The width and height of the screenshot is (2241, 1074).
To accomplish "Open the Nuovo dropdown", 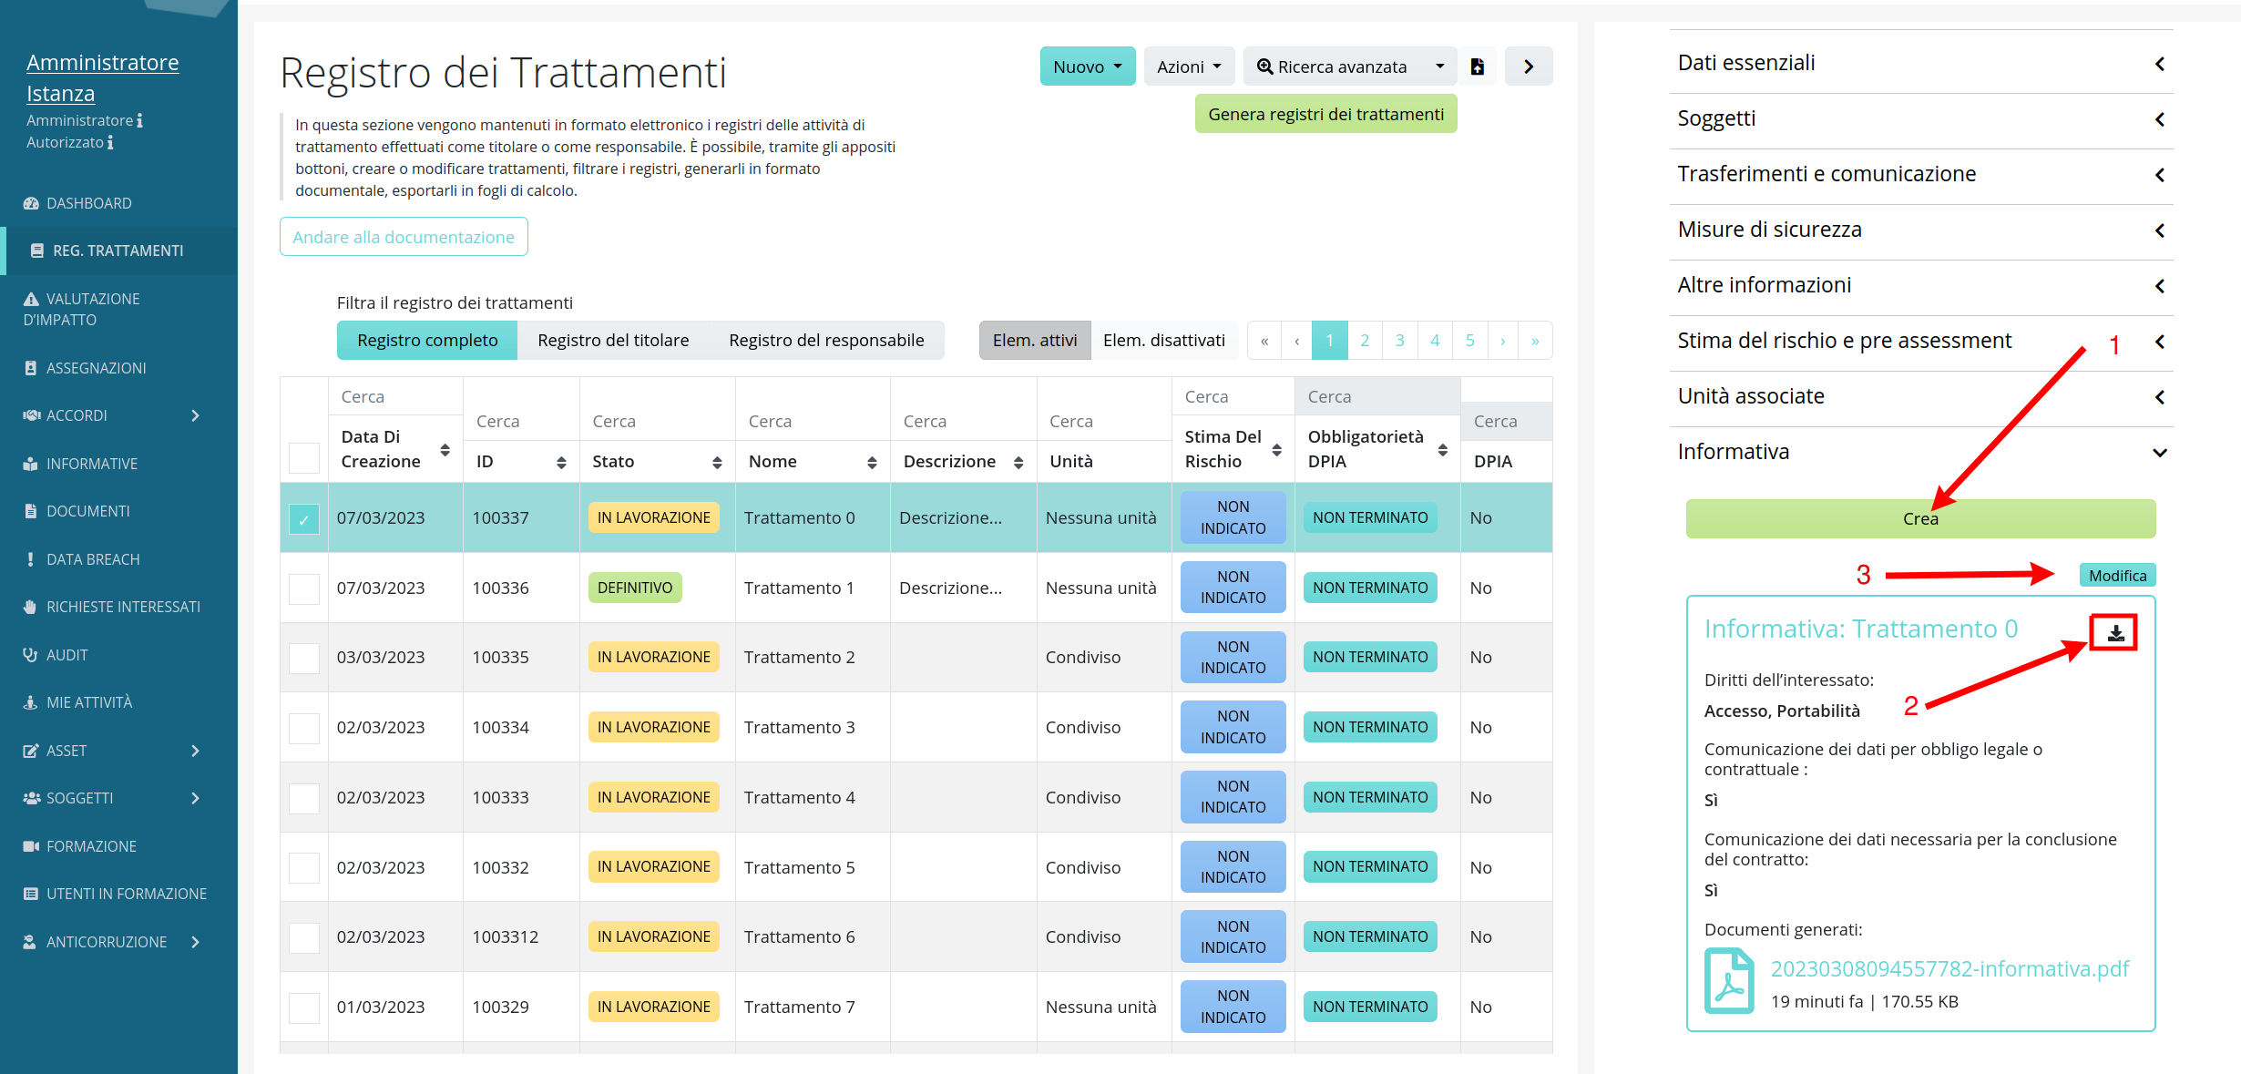I will click(x=1088, y=66).
